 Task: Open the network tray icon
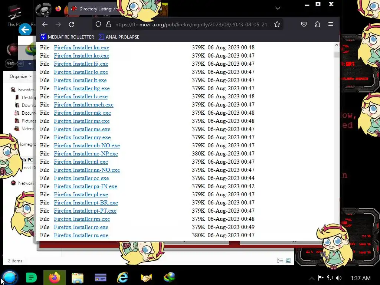pos(330,278)
